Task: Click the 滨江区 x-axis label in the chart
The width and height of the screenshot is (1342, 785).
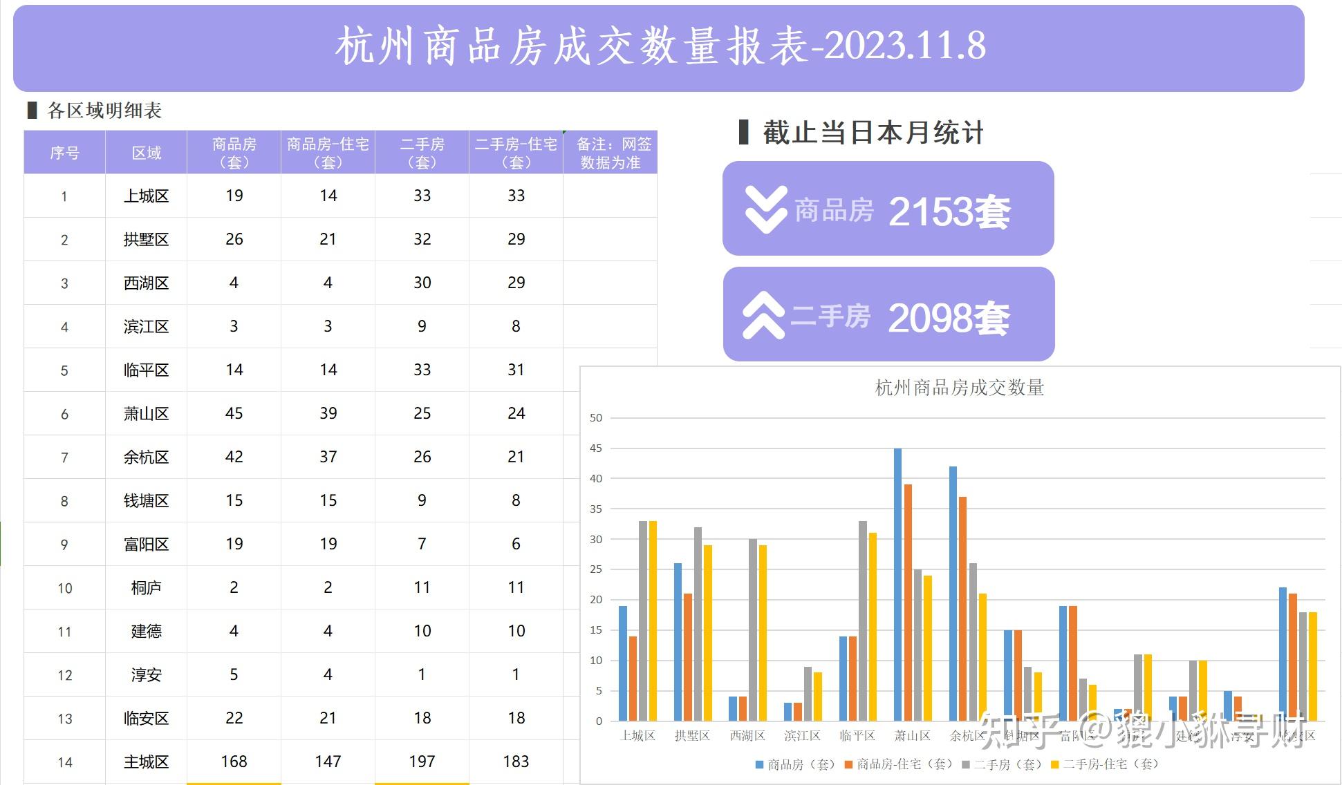Action: pyautogui.click(x=802, y=736)
